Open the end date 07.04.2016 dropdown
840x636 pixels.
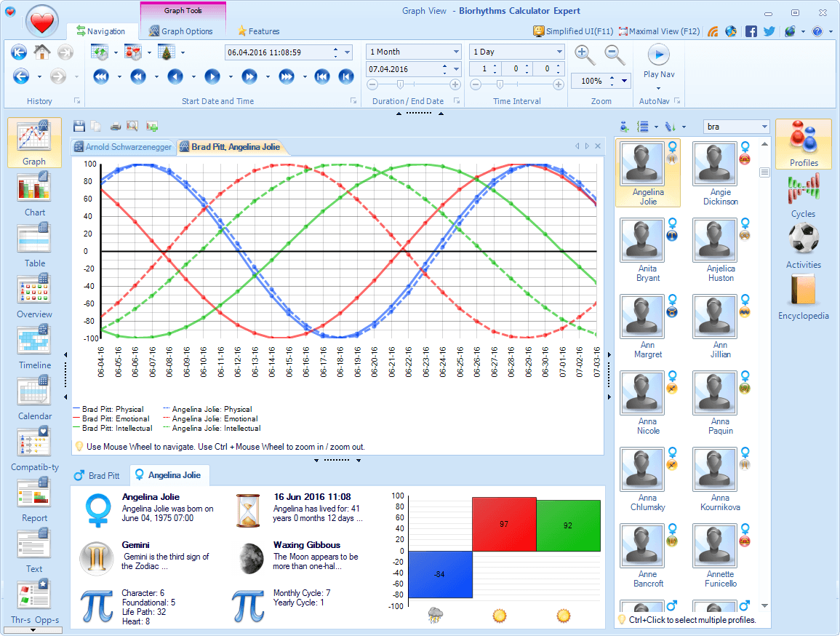click(x=457, y=69)
